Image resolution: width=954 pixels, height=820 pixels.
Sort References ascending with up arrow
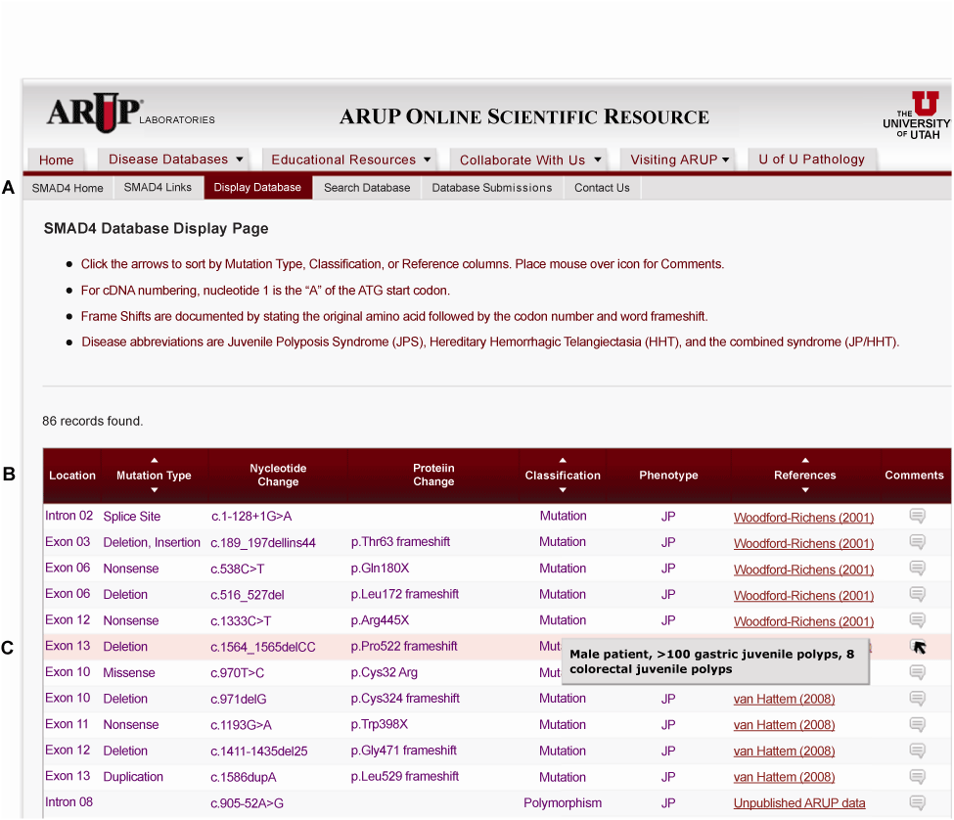pos(805,461)
